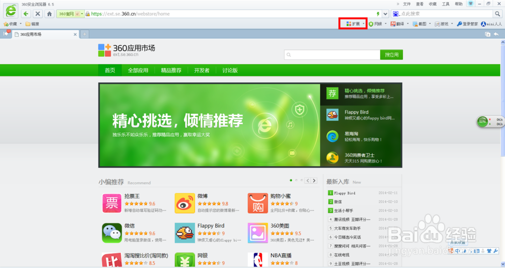Open the 微信 app icon in recommendations
The height and width of the screenshot is (268, 505).
coord(112,233)
